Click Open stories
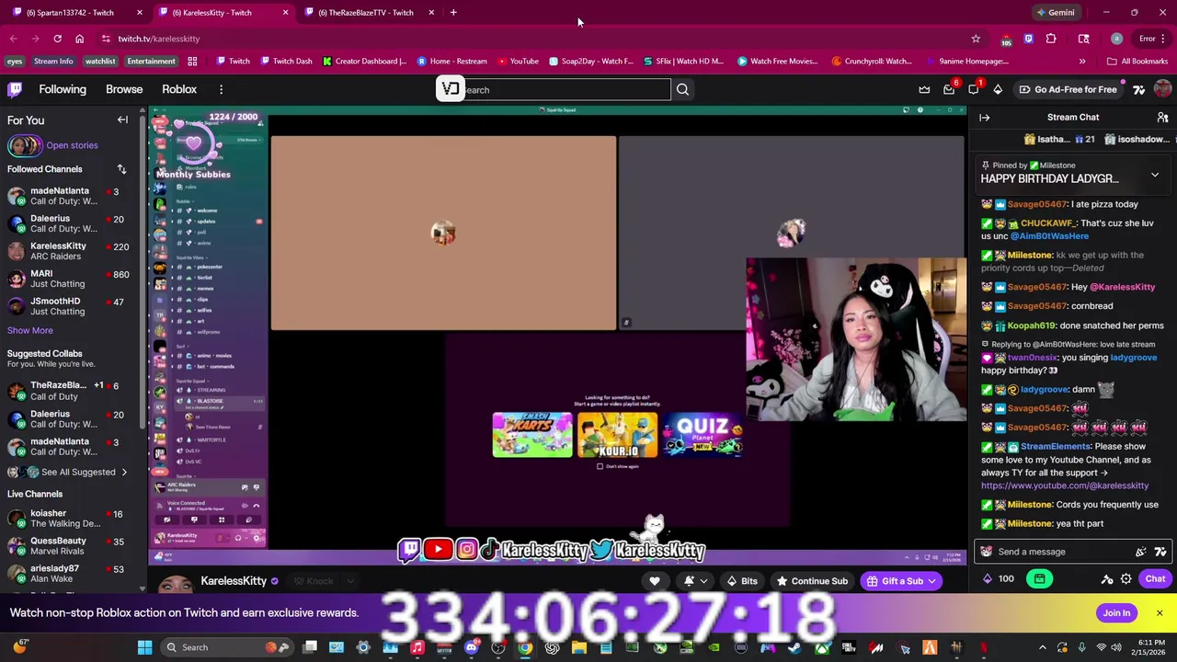The height and width of the screenshot is (662, 1177). tap(72, 145)
